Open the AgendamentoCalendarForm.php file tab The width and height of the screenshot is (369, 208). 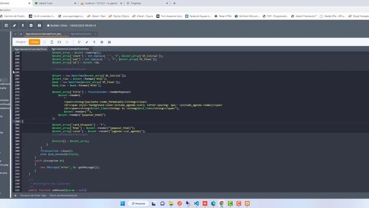(x=43, y=34)
